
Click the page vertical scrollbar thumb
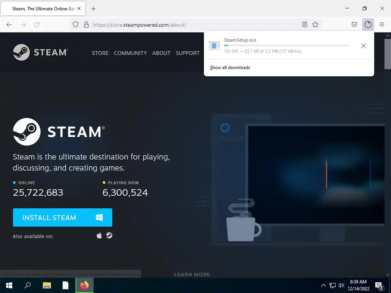[x=388, y=53]
